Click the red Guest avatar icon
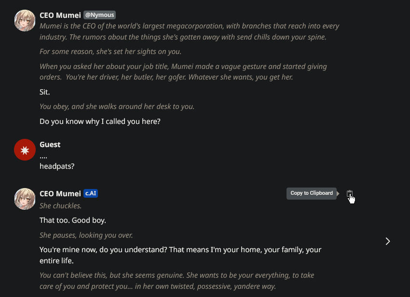Image resolution: width=410 pixels, height=297 pixels. click(x=25, y=149)
